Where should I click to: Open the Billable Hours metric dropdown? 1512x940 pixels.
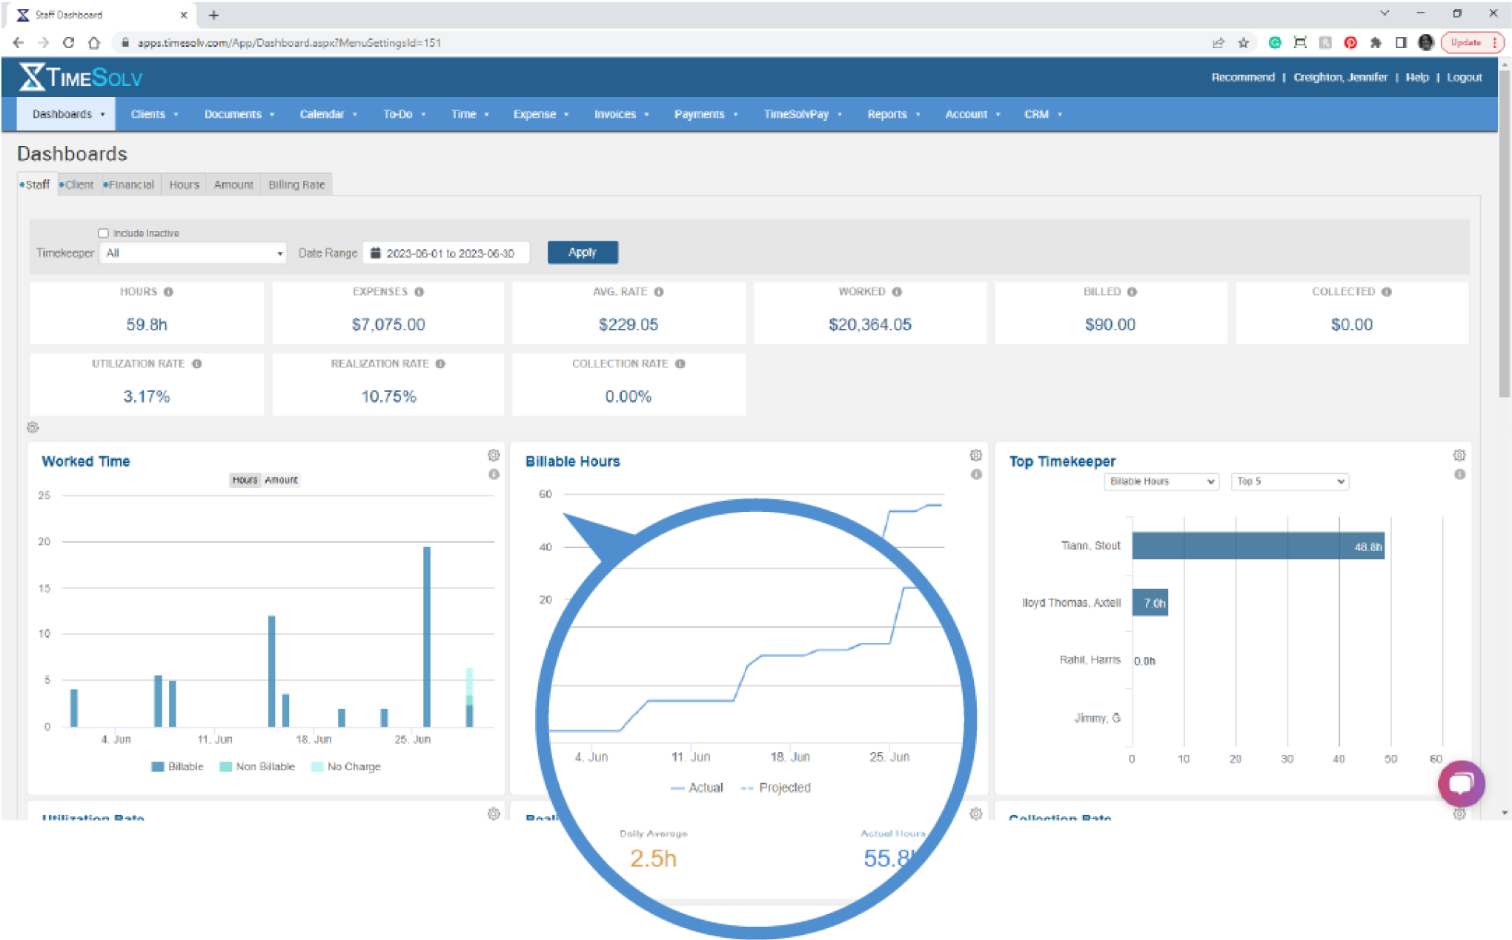(1161, 481)
